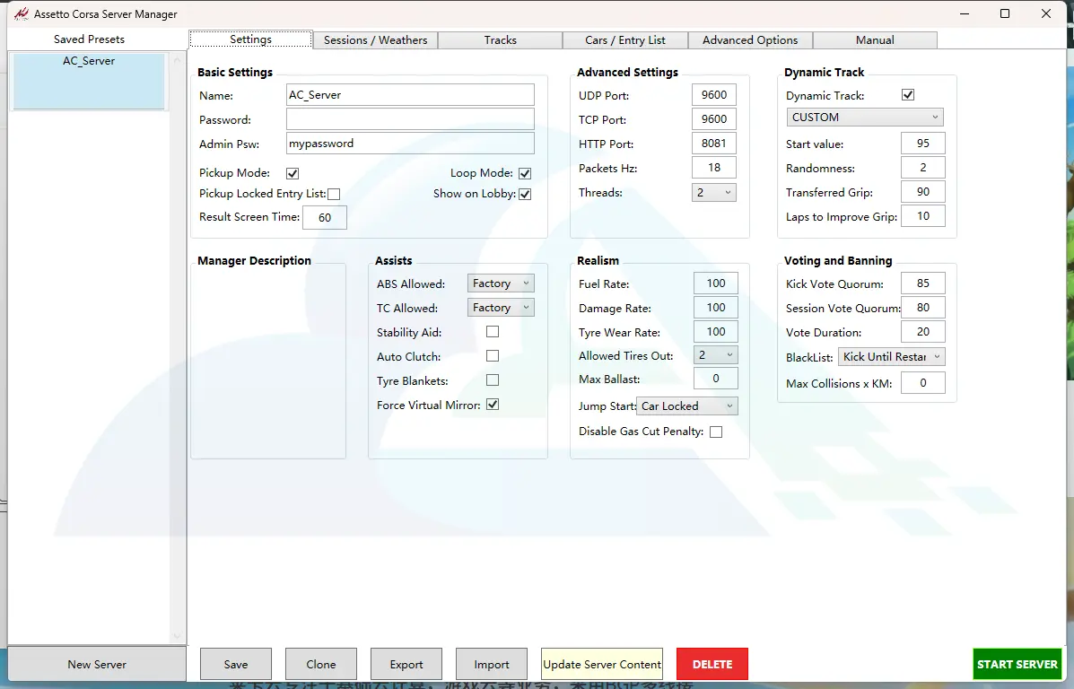Screen dimensions: 1074x689
Task: Click the Dynamic Track Start value field
Action: point(922,144)
